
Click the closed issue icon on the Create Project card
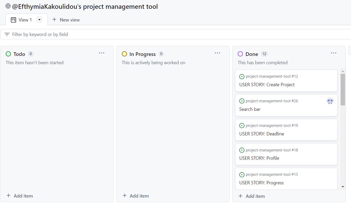click(242, 76)
